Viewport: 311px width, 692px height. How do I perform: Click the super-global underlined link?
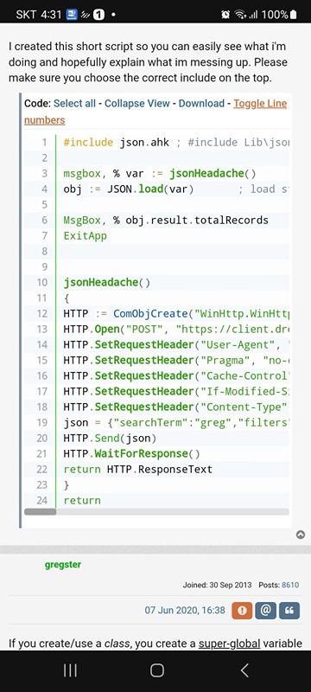point(229,644)
